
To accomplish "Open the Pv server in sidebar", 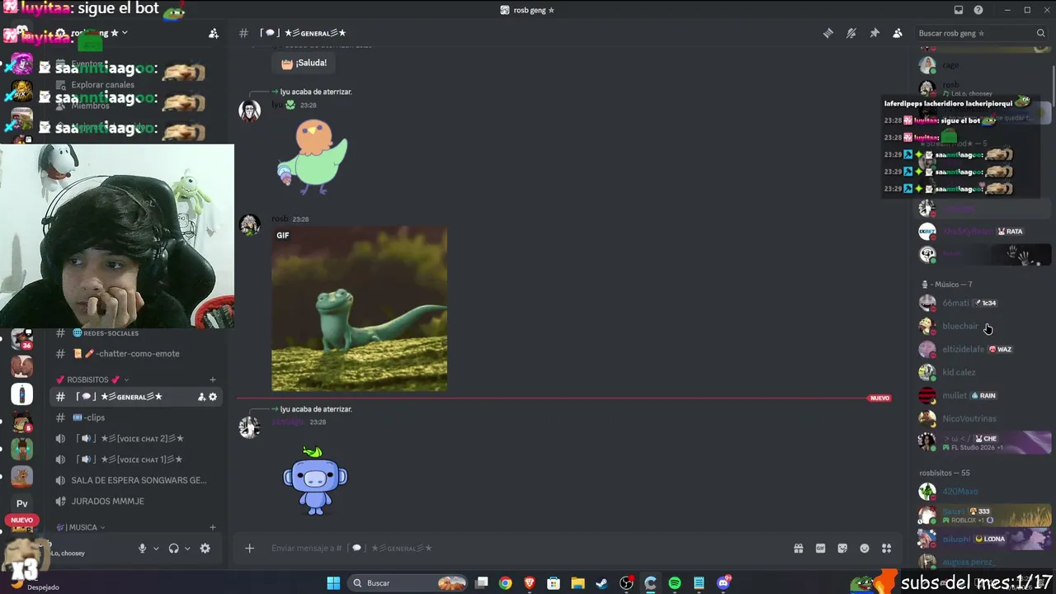I will (x=22, y=503).
